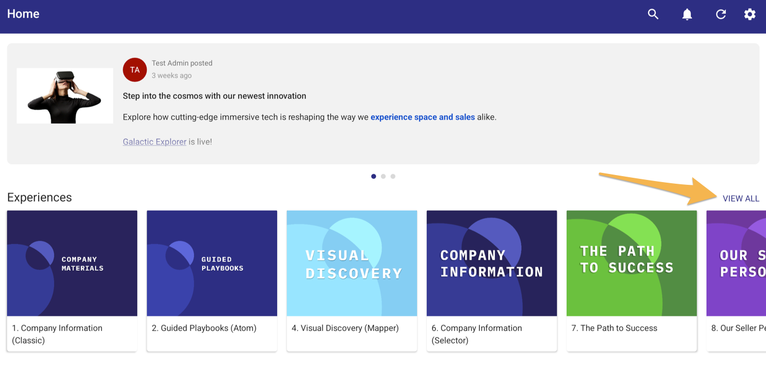The image size is (766, 368).
Task: Open the search icon
Action: [x=653, y=14]
